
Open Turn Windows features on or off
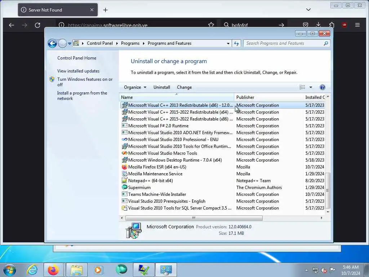(x=85, y=82)
